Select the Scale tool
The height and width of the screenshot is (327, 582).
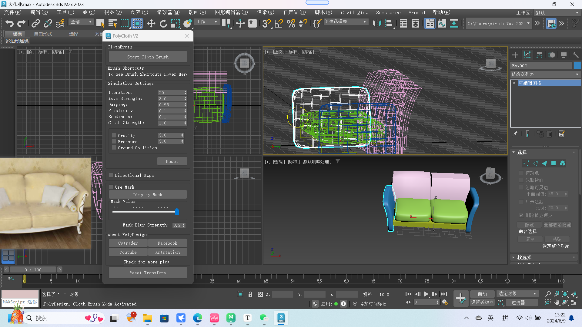[x=176, y=23]
